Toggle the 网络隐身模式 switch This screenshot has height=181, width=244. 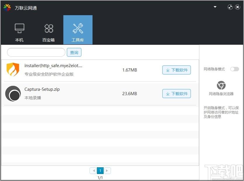click(x=235, y=69)
